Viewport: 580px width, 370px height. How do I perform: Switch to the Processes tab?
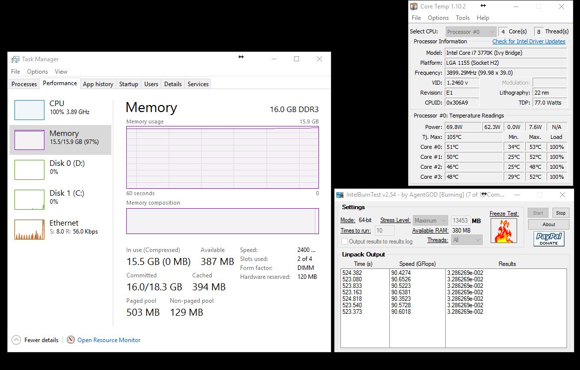[x=24, y=84]
